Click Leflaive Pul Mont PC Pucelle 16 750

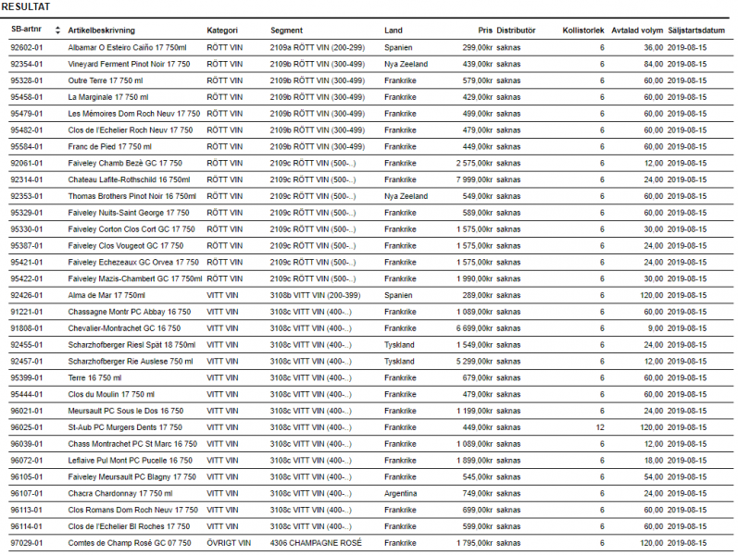pos(130,461)
